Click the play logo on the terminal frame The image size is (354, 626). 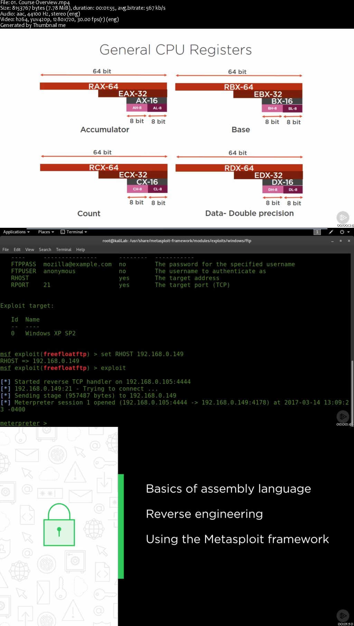click(343, 416)
